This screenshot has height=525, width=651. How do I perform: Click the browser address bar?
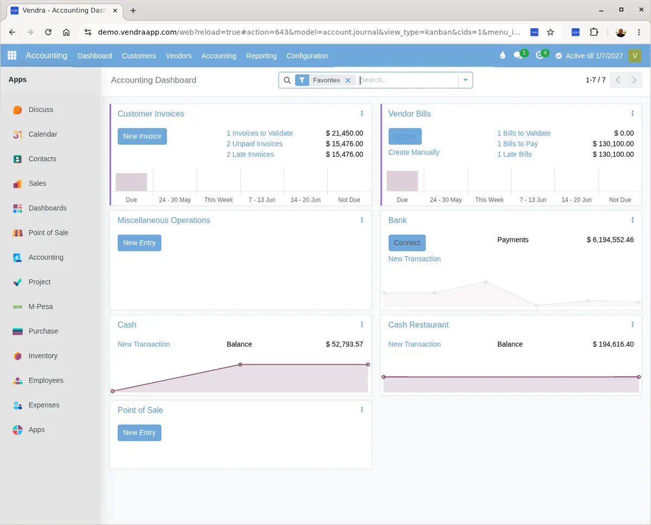309,32
